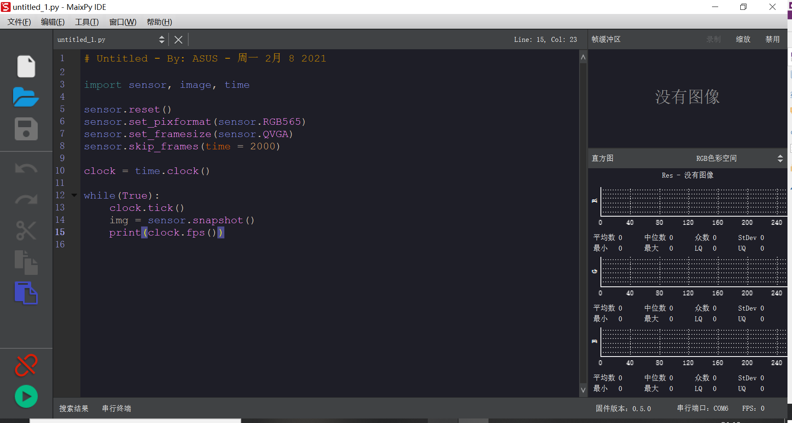The height and width of the screenshot is (423, 792).
Task: Click the Line 15, Col 23 indicator
Action: pos(545,39)
